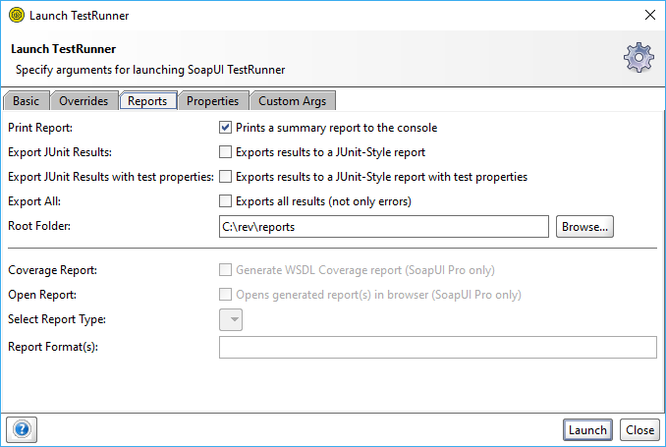The width and height of the screenshot is (666, 447).
Task: Click the Browse... button for Root Folder
Action: click(x=584, y=227)
